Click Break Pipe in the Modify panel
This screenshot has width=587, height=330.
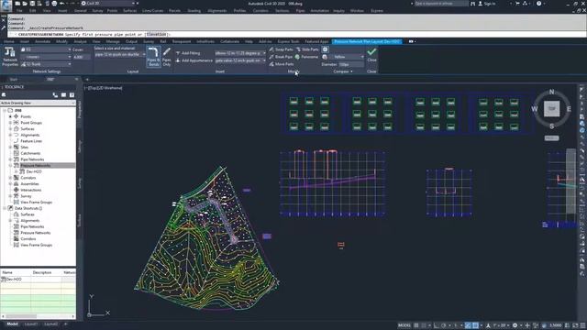click(x=281, y=57)
